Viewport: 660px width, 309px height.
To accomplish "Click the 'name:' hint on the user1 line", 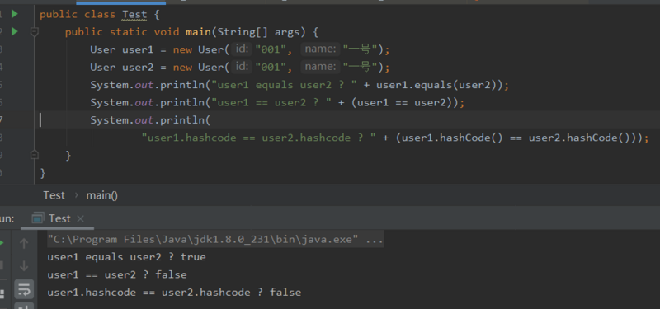I will [x=321, y=49].
